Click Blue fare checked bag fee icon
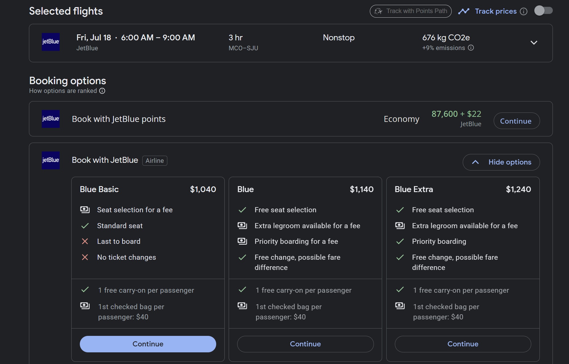569x364 pixels. click(242, 306)
